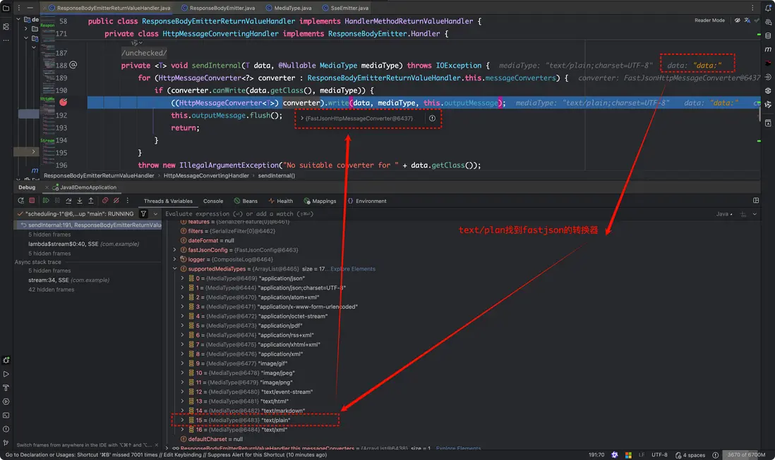Image resolution: width=775 pixels, height=460 pixels.
Task: Expand the logger variable node
Action: coord(174,259)
